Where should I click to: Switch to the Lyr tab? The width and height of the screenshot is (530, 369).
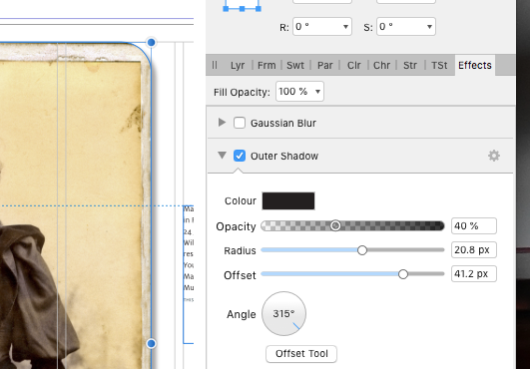[238, 65]
